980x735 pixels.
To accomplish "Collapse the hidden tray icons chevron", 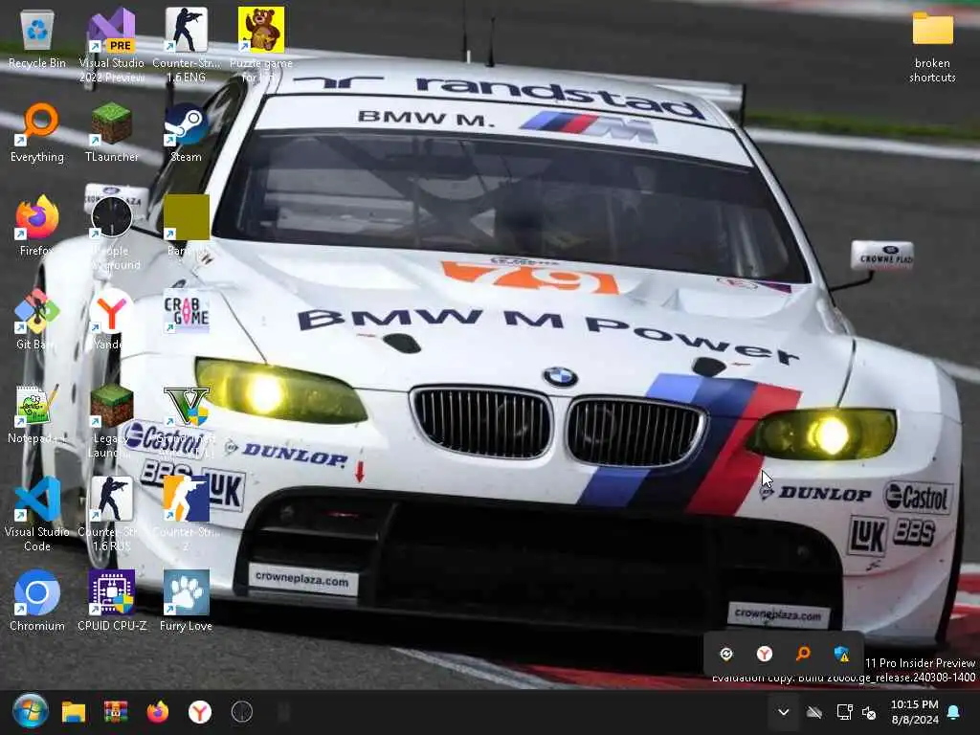I will (783, 712).
